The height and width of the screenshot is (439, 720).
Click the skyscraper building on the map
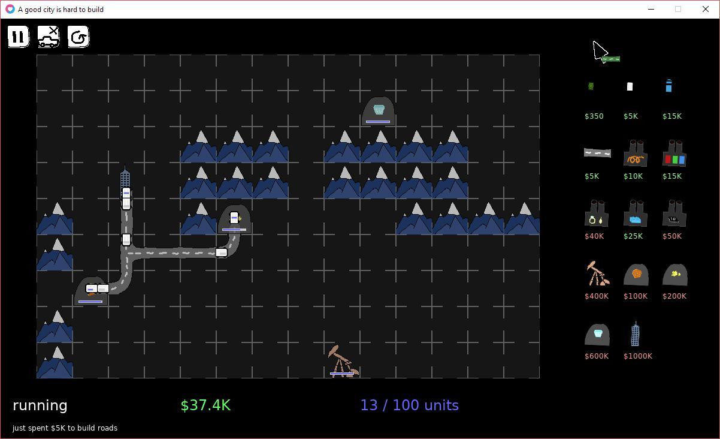click(125, 180)
